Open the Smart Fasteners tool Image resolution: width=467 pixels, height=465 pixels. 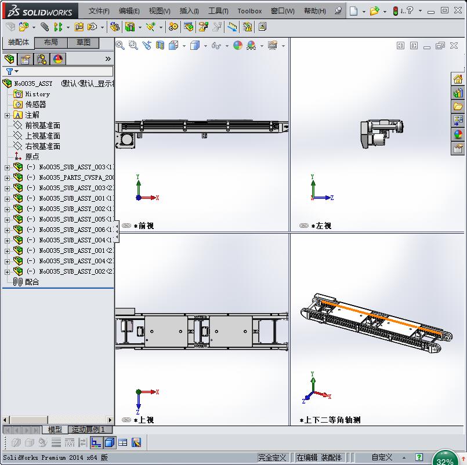[x=79, y=27]
